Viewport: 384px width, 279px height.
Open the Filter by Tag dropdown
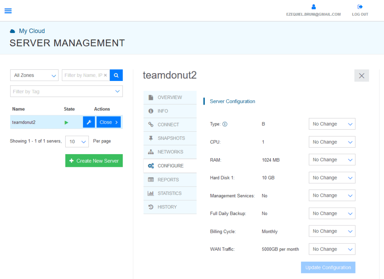[x=66, y=91]
